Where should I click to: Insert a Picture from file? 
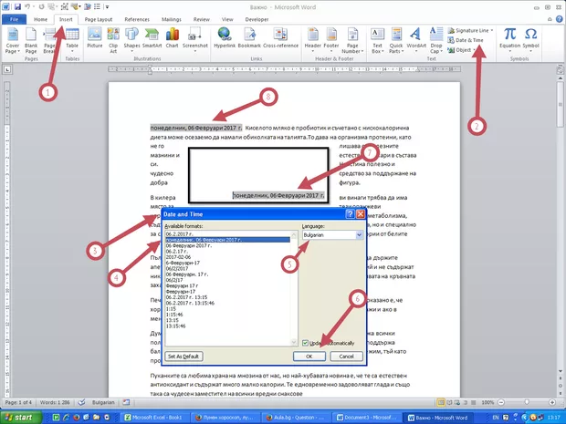click(95, 38)
